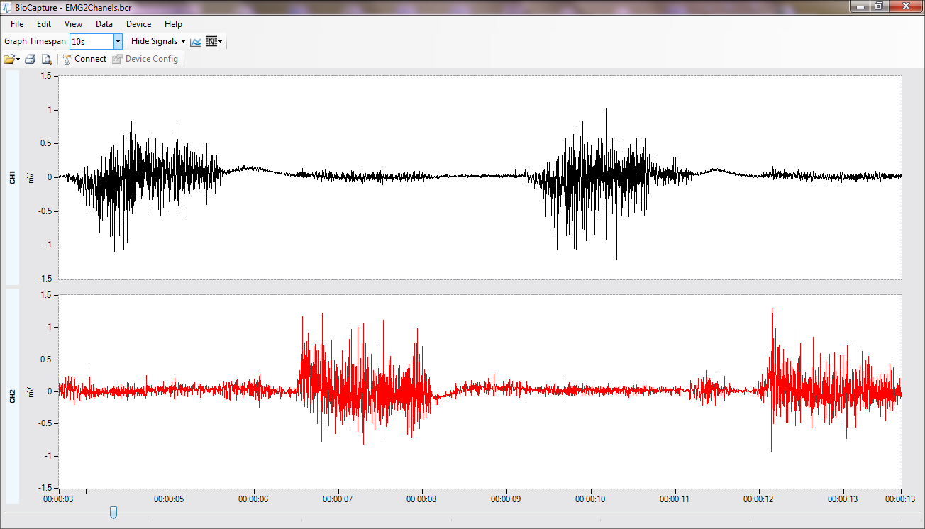Click the printer icon in toolbar
925x529 pixels.
coord(30,60)
